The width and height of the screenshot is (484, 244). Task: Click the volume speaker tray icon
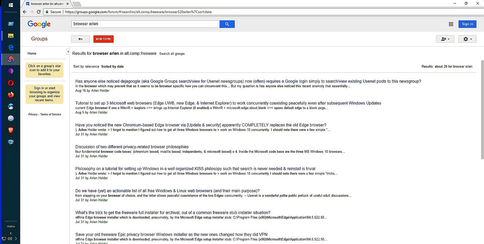pos(9,239)
